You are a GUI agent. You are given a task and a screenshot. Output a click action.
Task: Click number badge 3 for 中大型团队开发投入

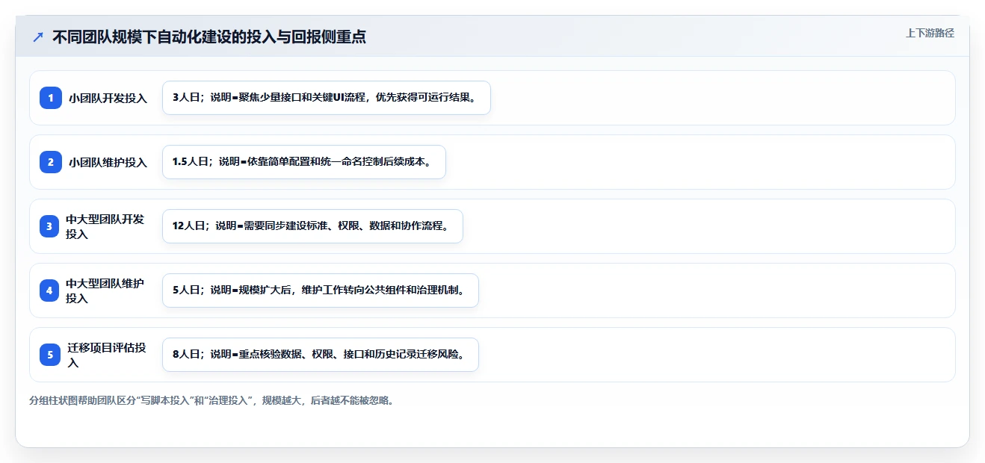50,226
